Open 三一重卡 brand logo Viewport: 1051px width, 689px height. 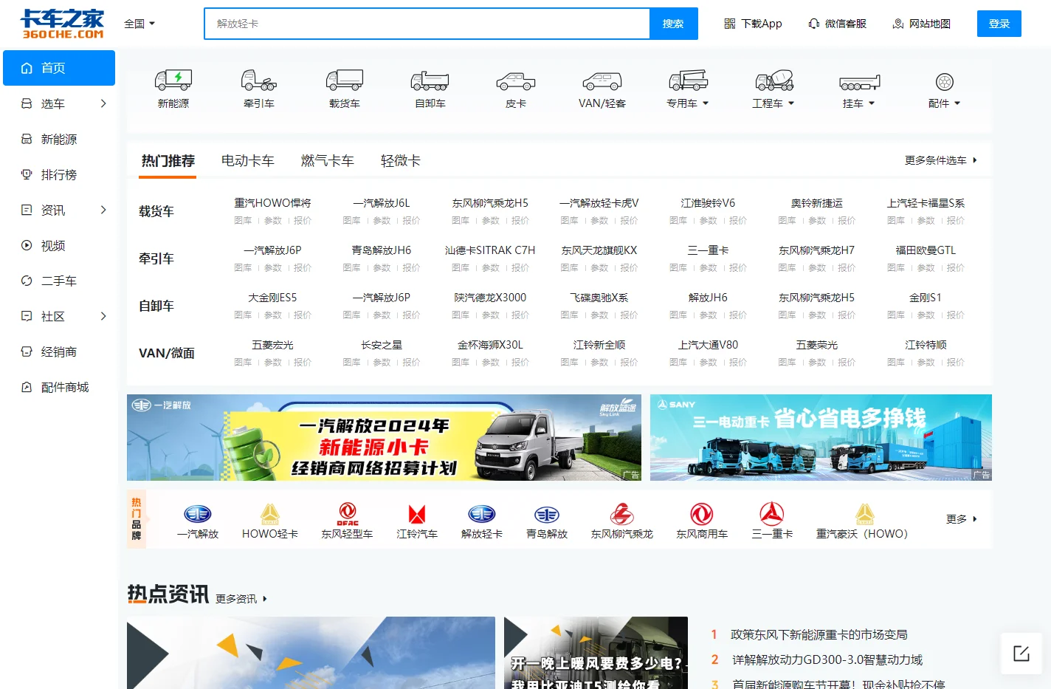(772, 513)
